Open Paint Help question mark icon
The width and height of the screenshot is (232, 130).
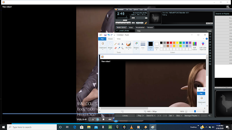pyautogui.click(x=207, y=39)
